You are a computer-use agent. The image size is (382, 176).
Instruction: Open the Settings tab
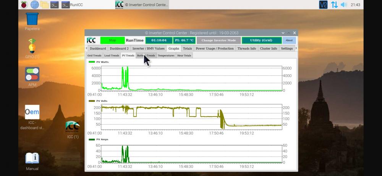coord(287,48)
